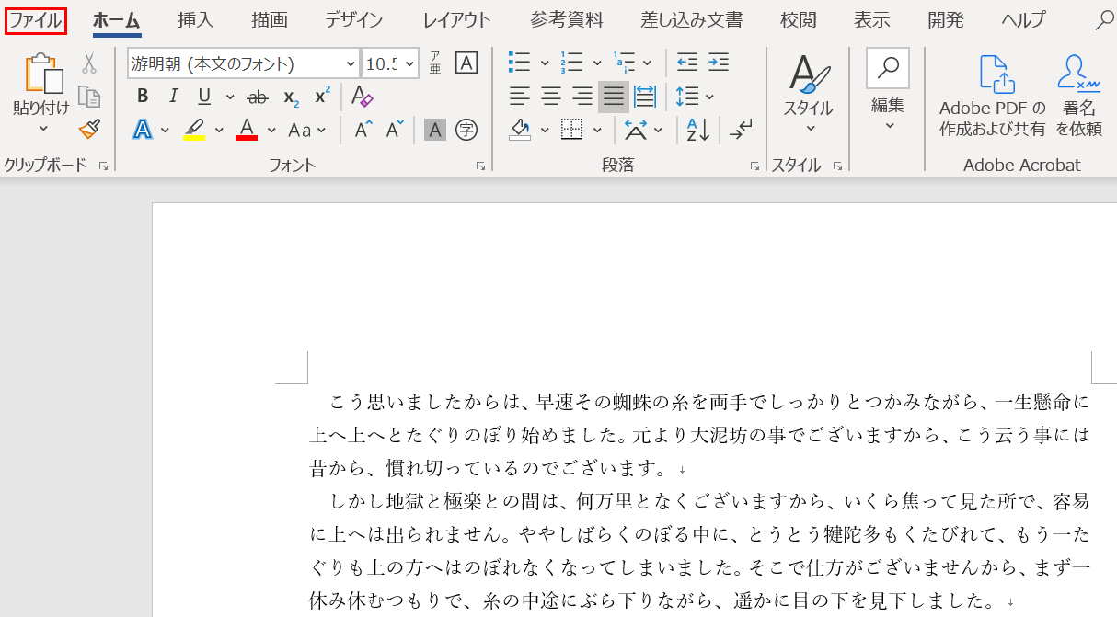Open the change case Aa menu
This screenshot has height=617, width=1117.
point(306,130)
